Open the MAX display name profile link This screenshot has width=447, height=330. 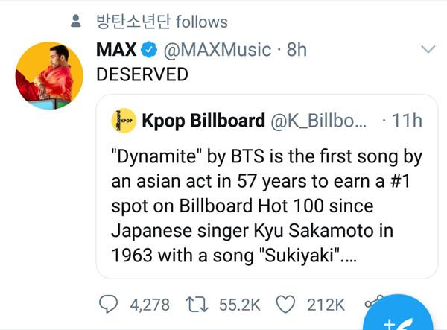click(117, 51)
